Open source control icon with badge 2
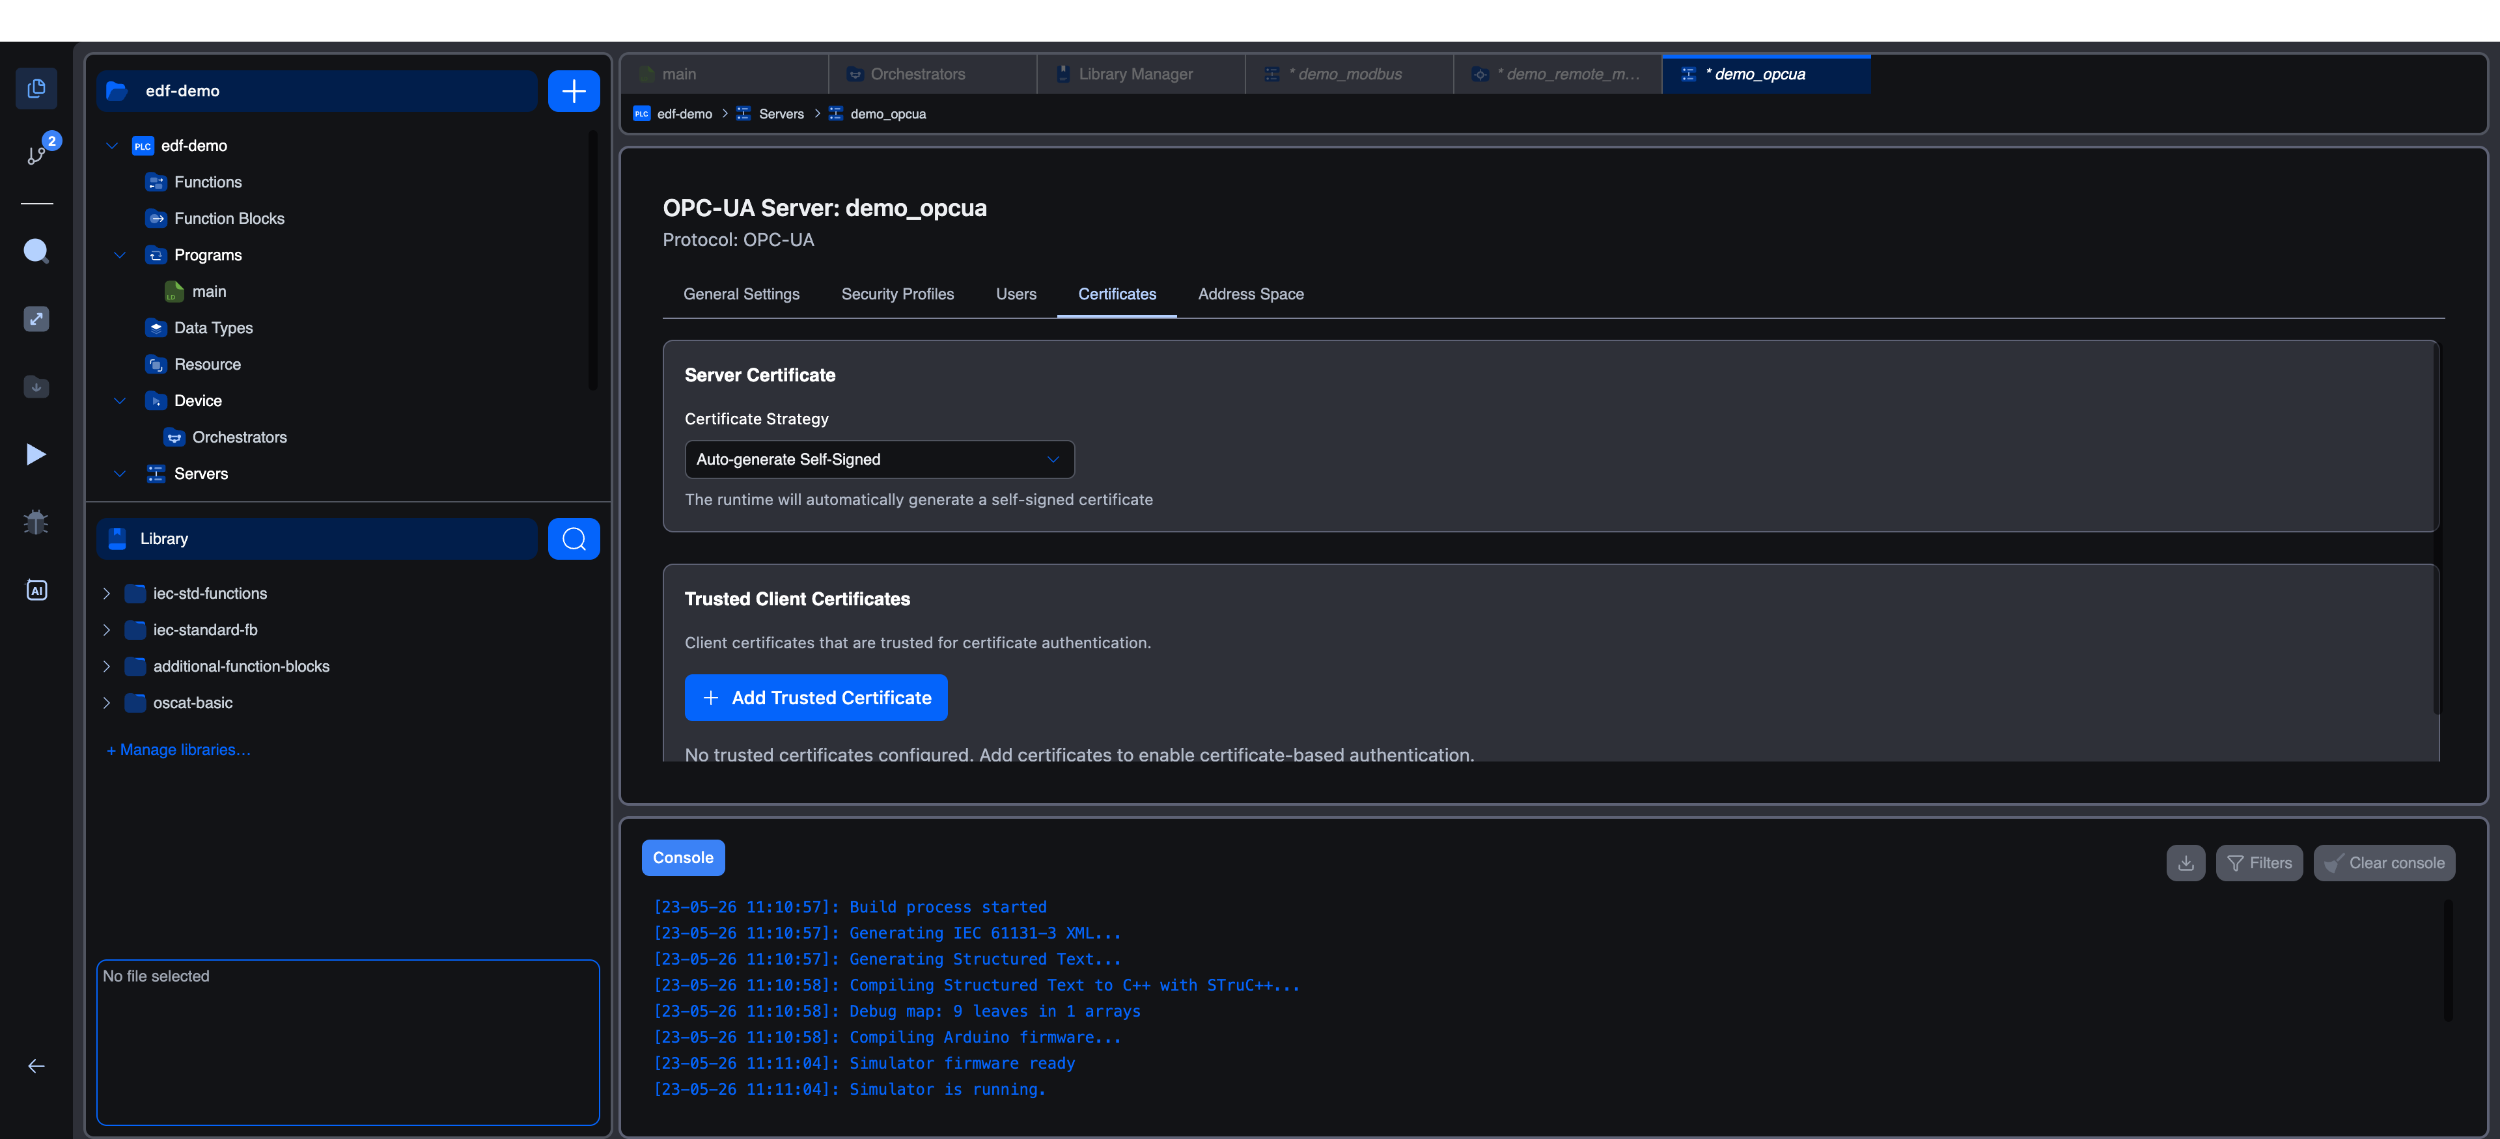2500x1139 pixels. tap(36, 154)
